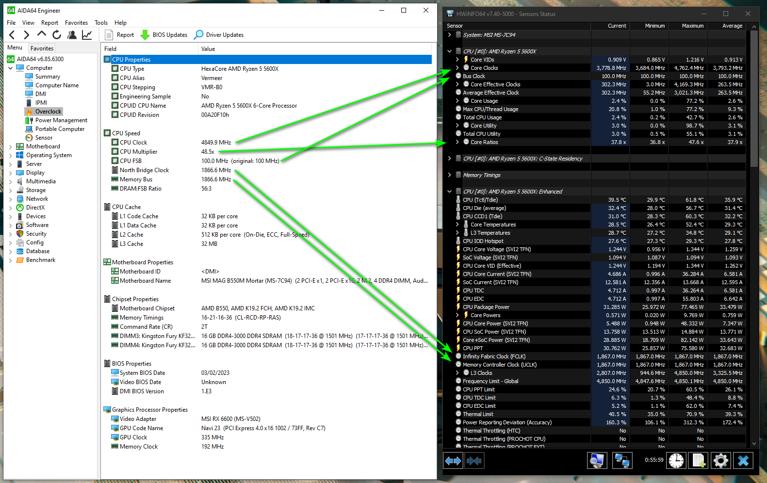Expand System: MSI MS-7C94 in HWiNFO

[x=450, y=35]
